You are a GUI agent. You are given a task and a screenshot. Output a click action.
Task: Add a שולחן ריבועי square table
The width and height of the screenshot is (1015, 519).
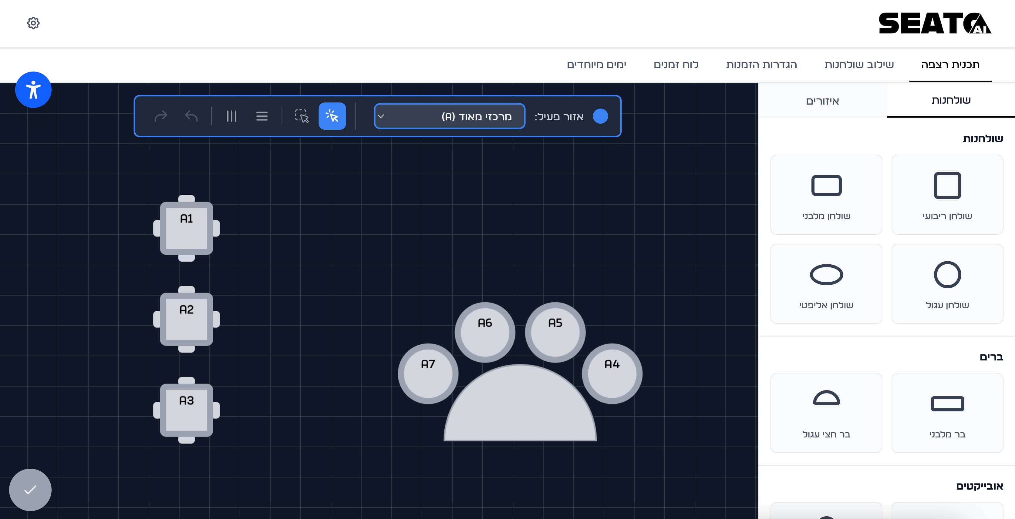947,195
